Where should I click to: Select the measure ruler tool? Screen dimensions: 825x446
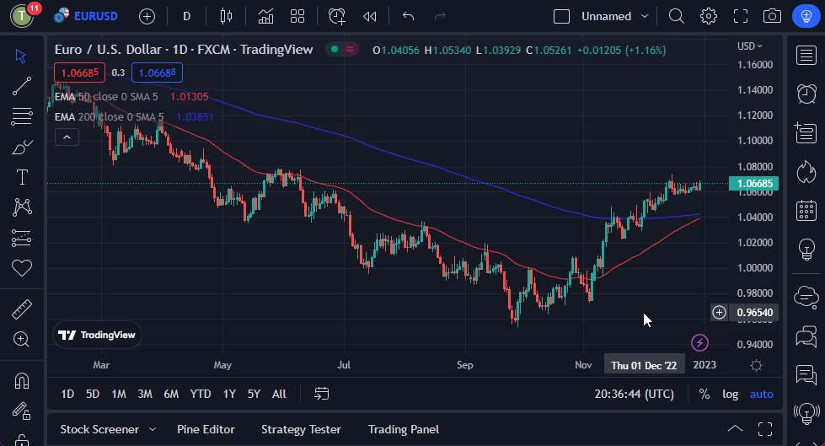[x=22, y=309]
